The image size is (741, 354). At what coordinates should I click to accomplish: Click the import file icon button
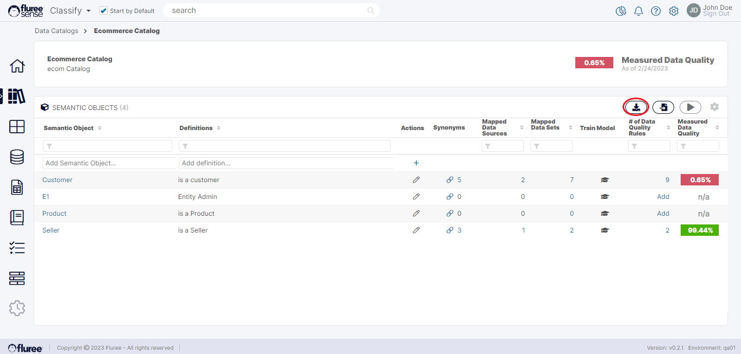click(663, 107)
